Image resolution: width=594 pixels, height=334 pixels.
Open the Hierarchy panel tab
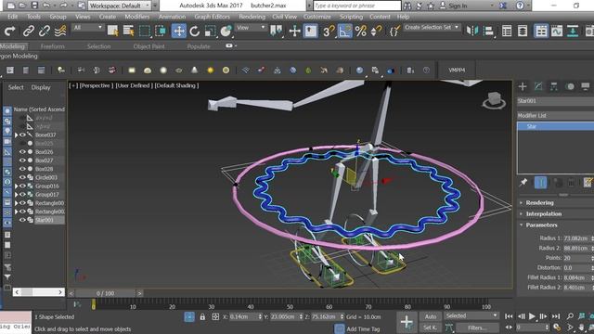coord(554,86)
